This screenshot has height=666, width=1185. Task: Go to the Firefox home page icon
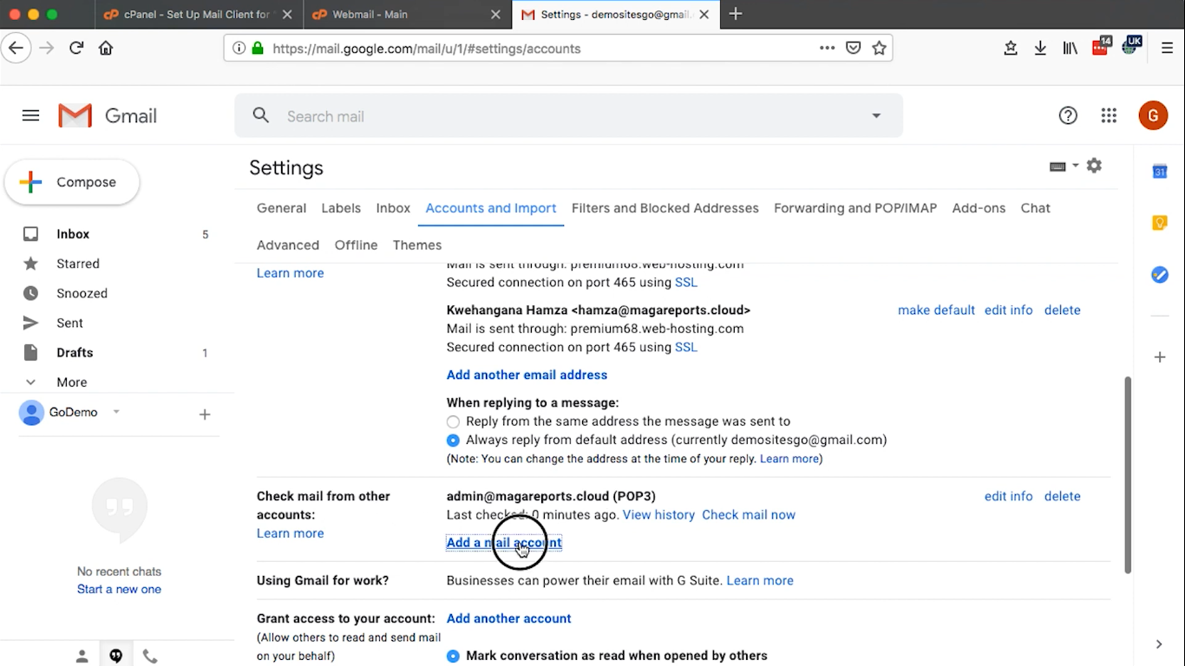(x=106, y=49)
